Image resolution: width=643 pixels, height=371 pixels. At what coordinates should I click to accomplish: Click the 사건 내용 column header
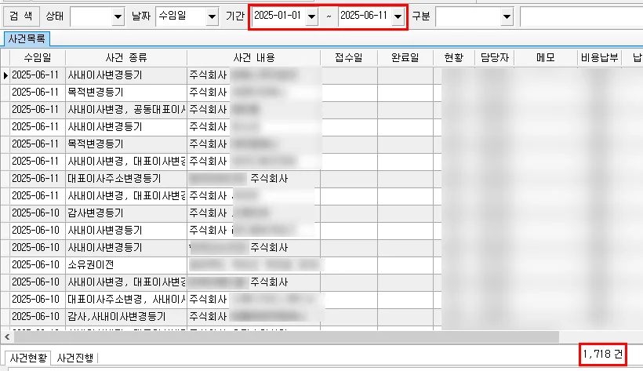(x=254, y=58)
